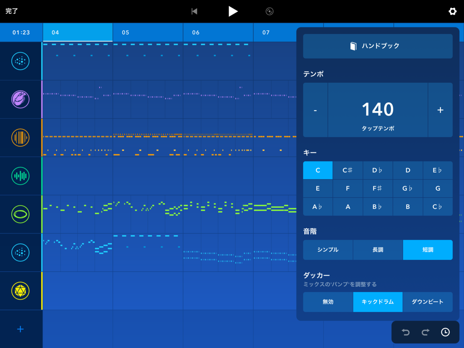Select the purple lobster instrument track icon

(20, 99)
